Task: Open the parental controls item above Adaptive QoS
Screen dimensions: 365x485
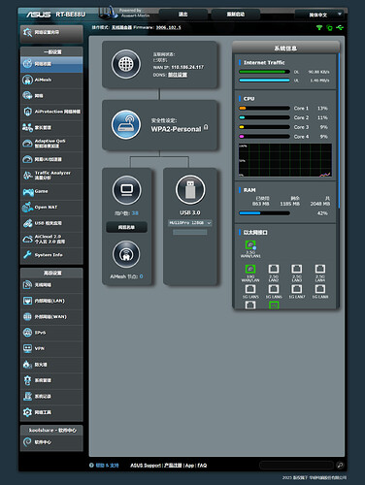Action: point(51,127)
